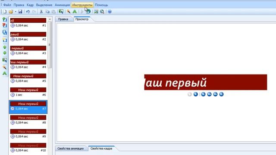Screen dimensions: 276x155
Task: Switch to the Правка tab
Action: click(63, 19)
